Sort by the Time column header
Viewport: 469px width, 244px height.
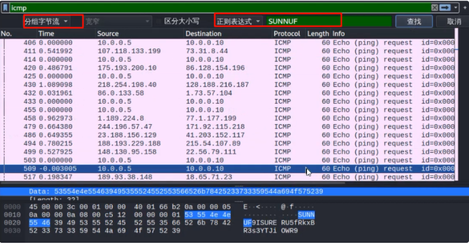[x=66, y=34]
